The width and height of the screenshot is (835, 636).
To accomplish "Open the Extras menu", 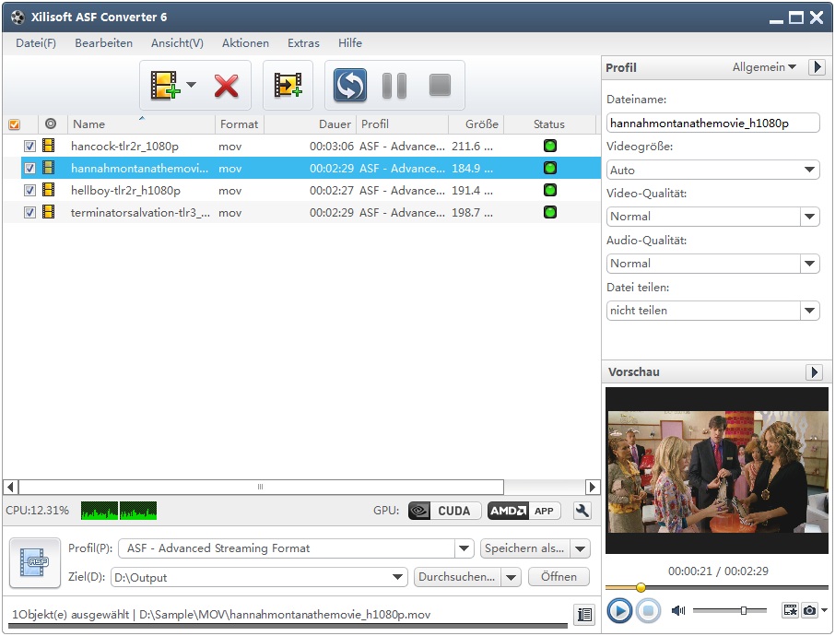I will tap(303, 43).
